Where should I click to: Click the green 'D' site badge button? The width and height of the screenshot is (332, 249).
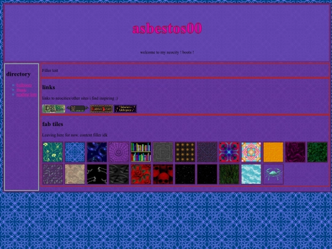coord(53,109)
